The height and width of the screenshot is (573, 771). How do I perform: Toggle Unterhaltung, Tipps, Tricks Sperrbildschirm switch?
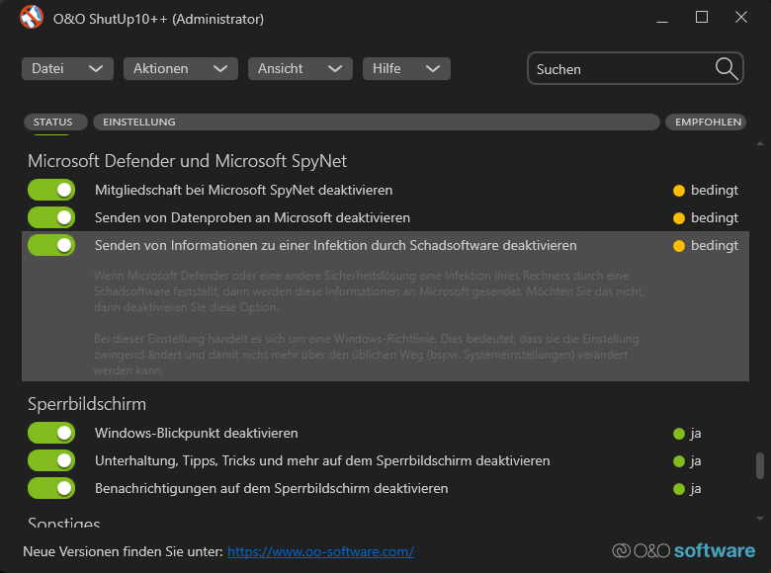click(51, 460)
